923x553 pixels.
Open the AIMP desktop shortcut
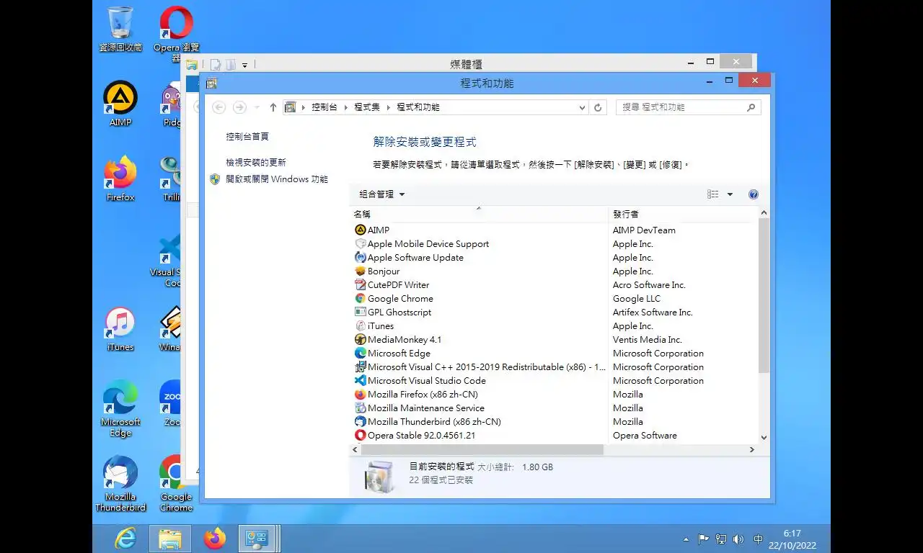[120, 104]
